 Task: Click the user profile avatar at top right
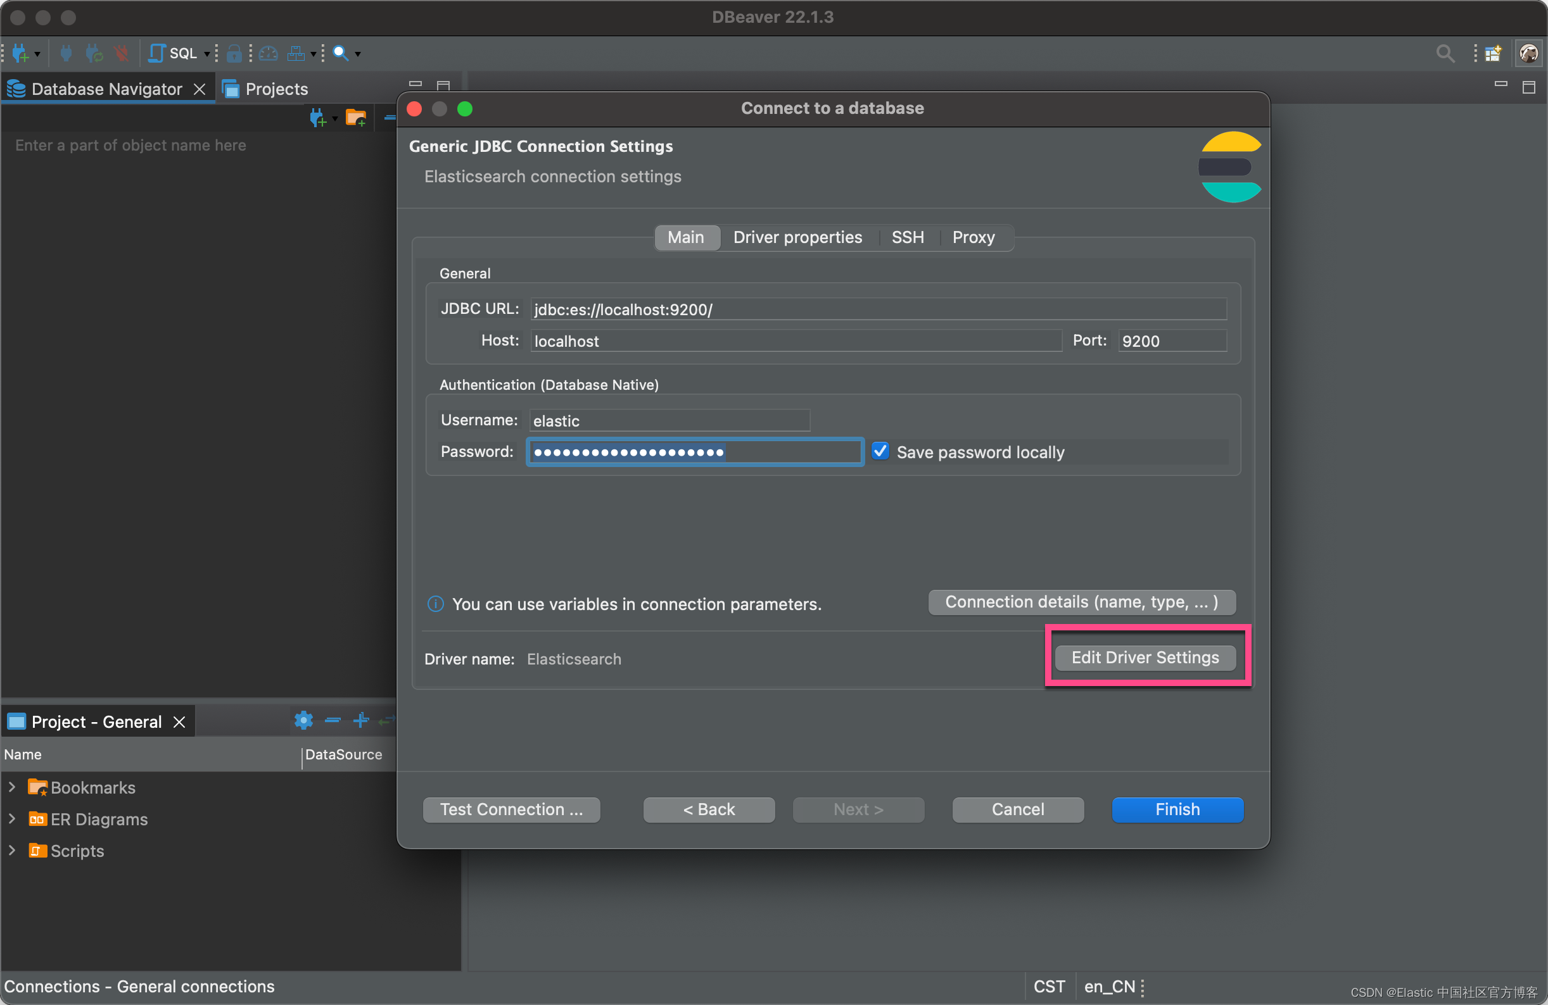point(1528,53)
